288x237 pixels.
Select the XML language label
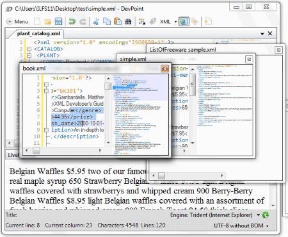(165, 22)
